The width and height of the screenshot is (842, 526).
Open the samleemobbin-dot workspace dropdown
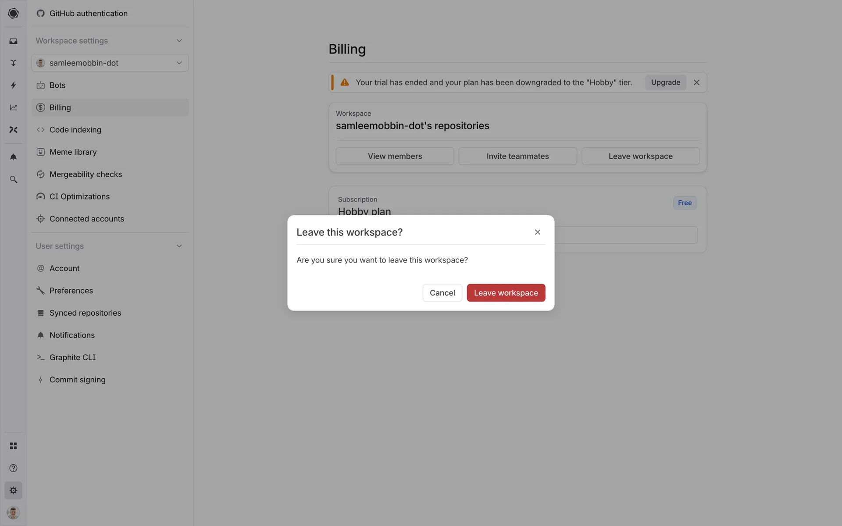[110, 63]
